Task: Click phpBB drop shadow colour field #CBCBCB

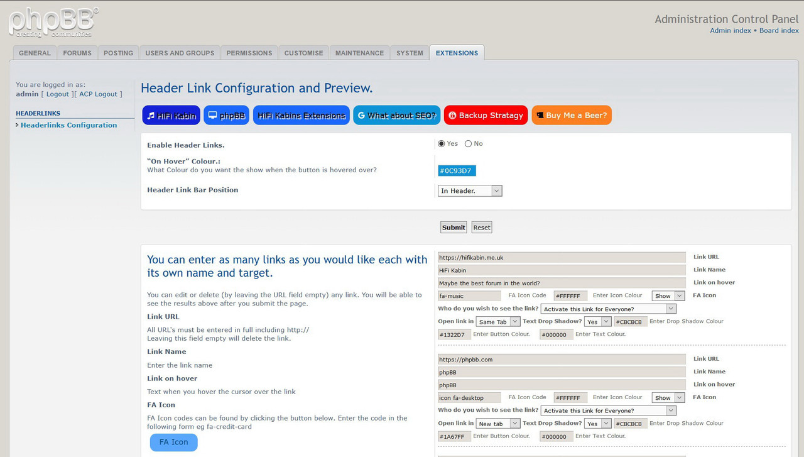Action: (630, 423)
